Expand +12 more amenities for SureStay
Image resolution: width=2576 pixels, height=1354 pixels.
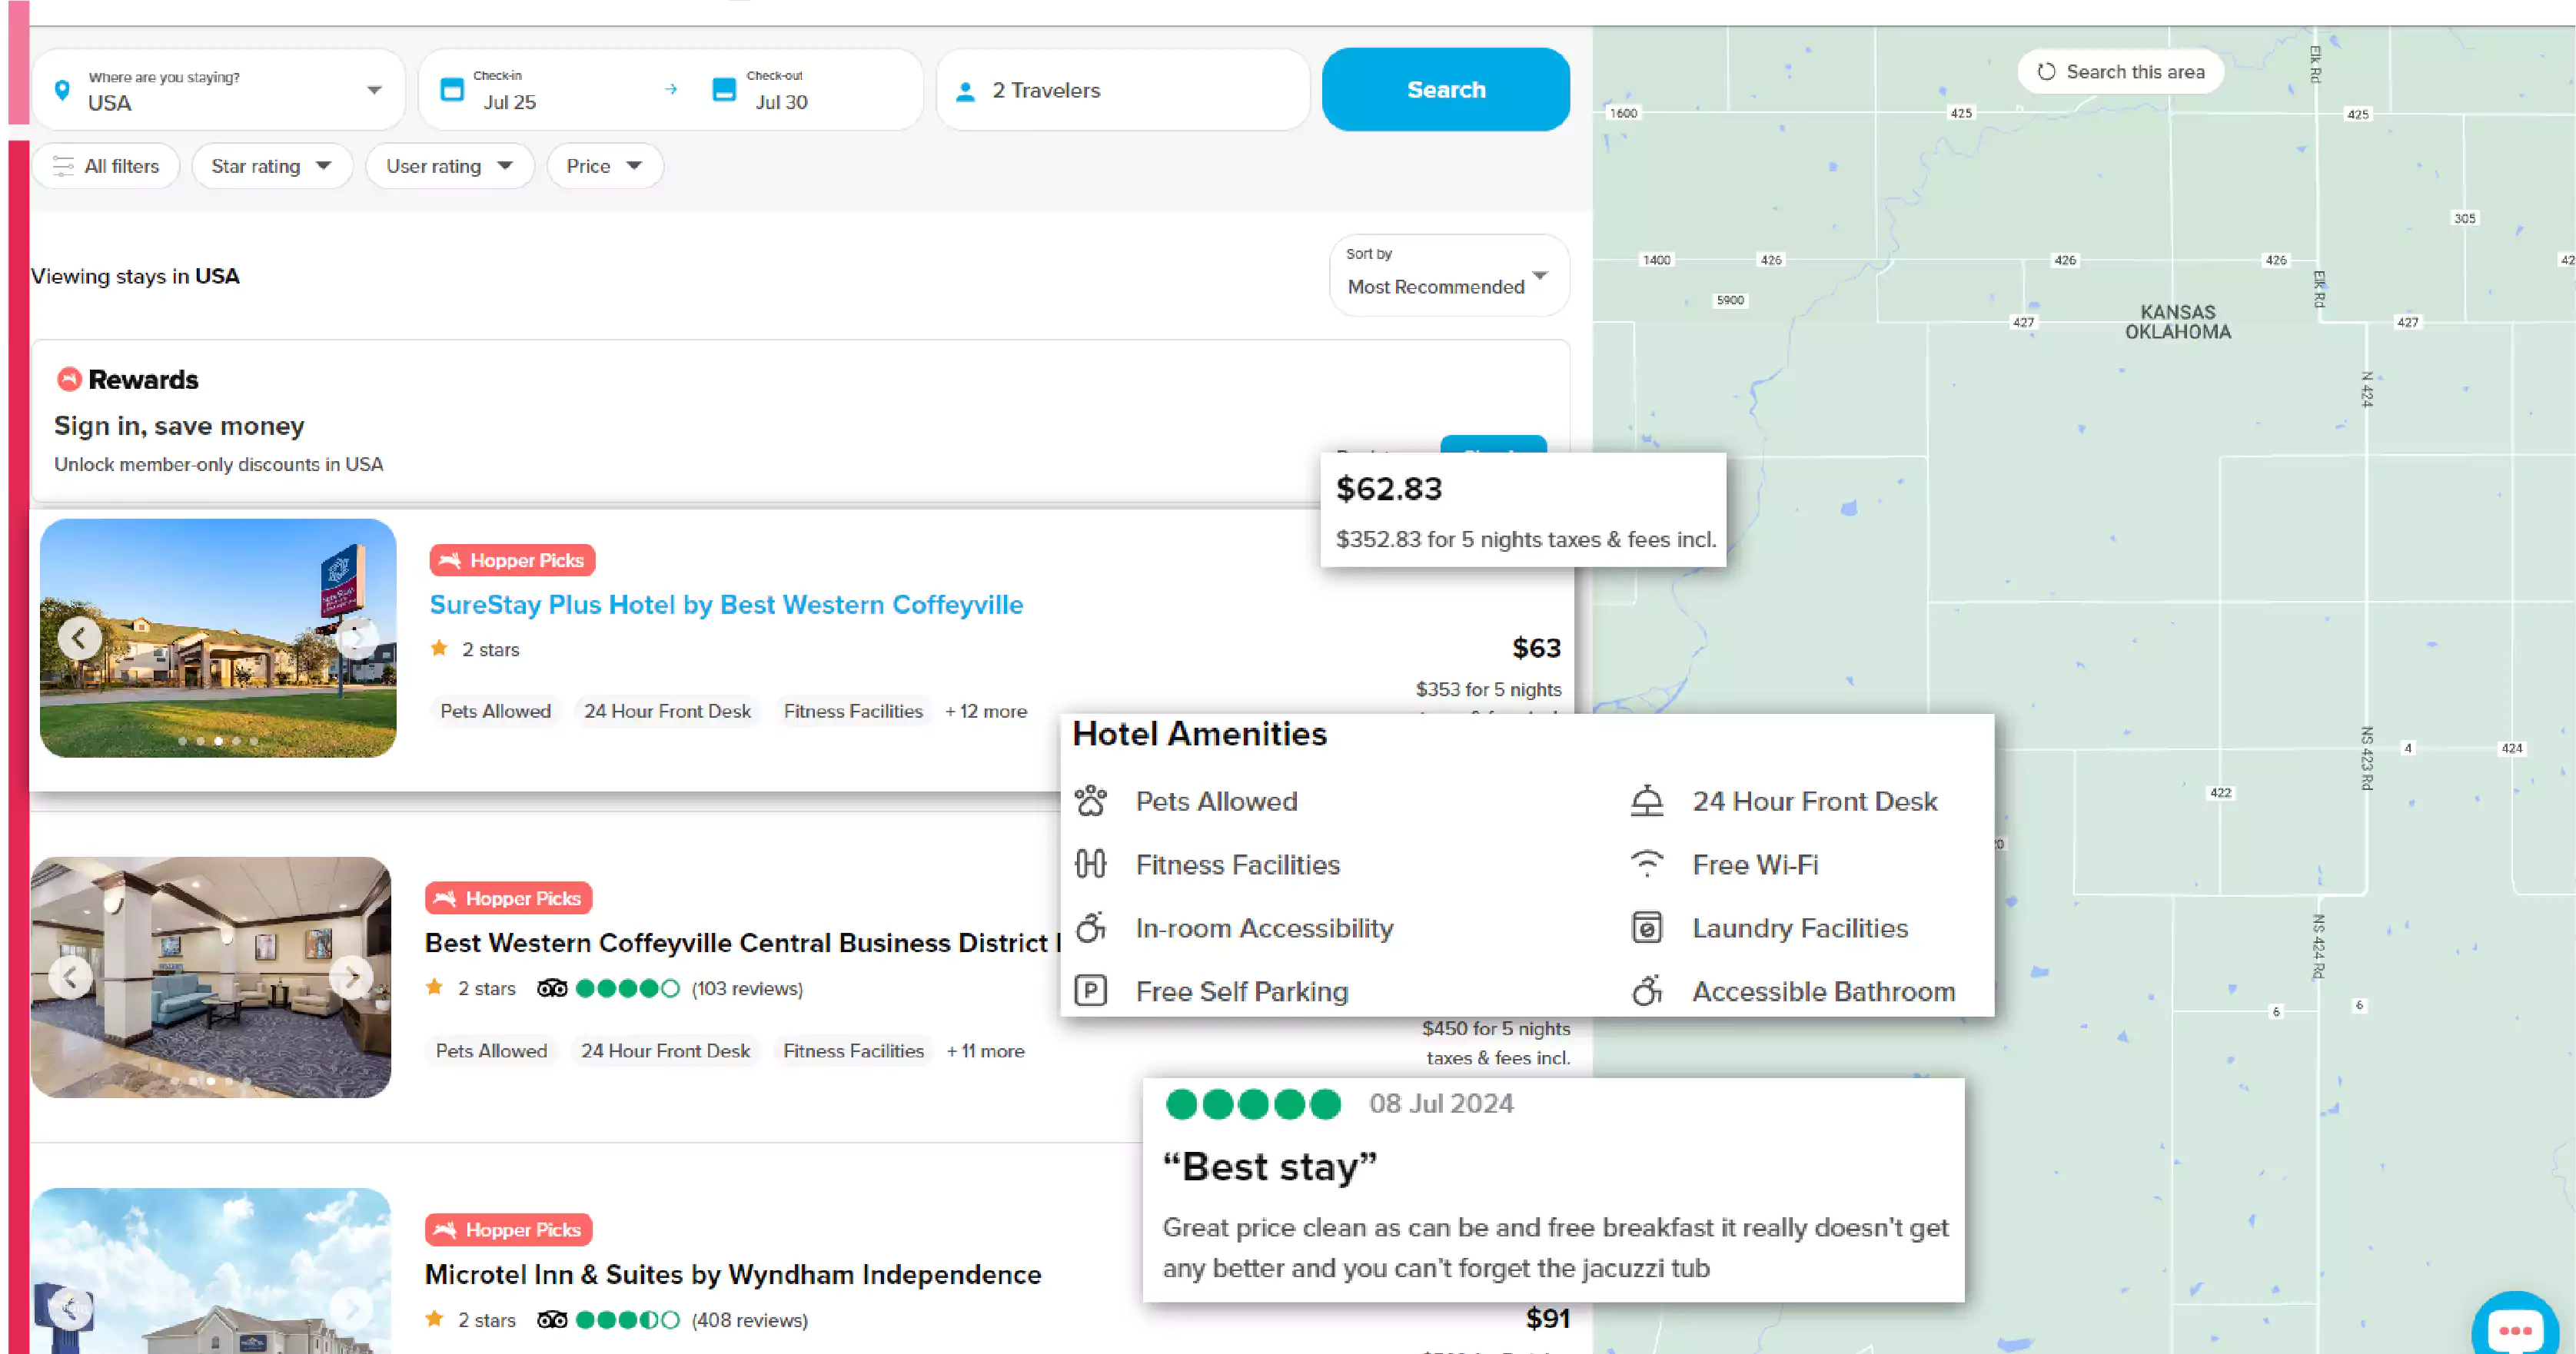pos(986,711)
